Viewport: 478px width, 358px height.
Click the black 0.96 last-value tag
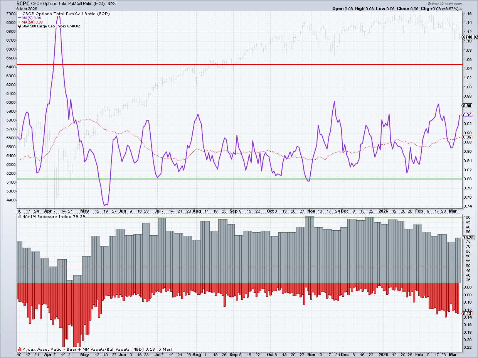click(x=467, y=106)
